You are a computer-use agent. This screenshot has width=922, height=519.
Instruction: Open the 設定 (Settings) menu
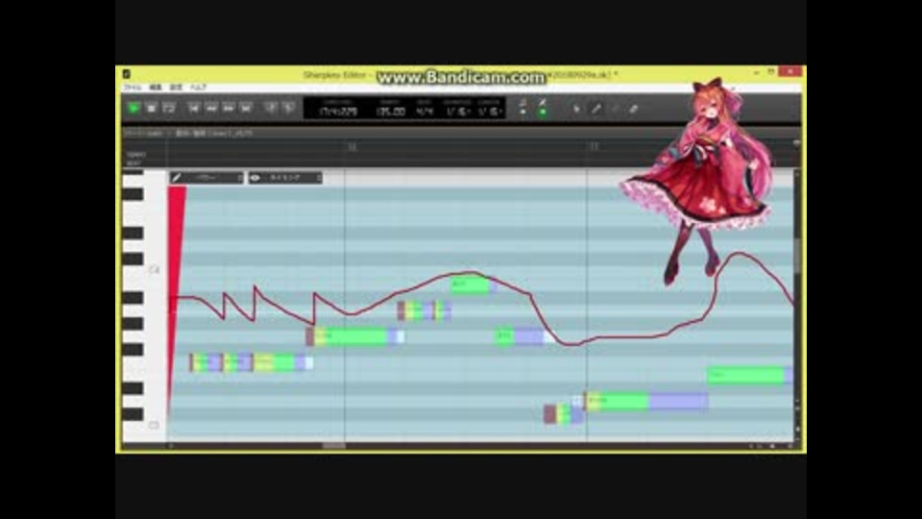(x=176, y=87)
